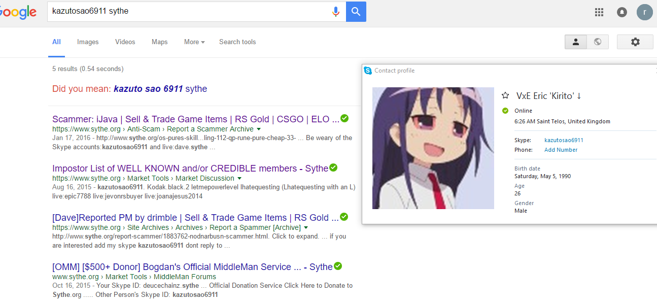
Task: Click '5 results (0.54 seconds)' text
Action: [x=88, y=69]
